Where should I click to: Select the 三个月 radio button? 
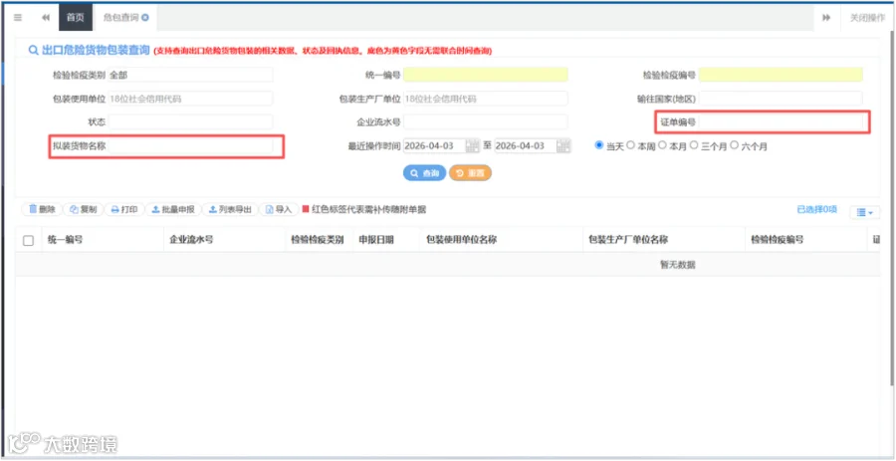pos(694,145)
